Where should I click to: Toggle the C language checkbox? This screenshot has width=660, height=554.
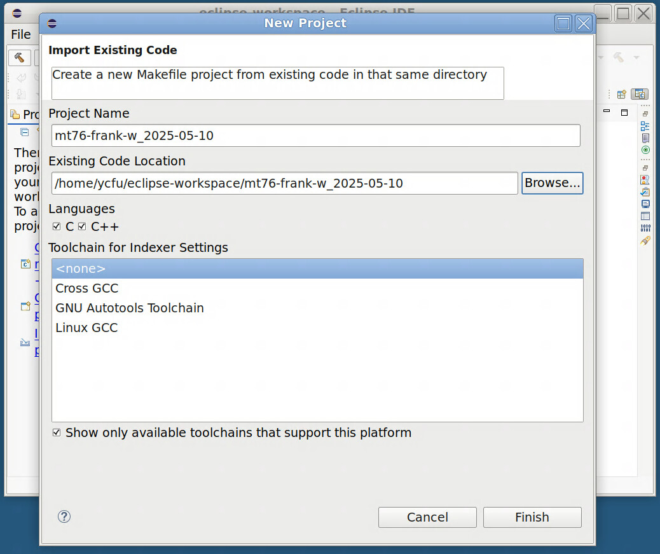point(57,226)
